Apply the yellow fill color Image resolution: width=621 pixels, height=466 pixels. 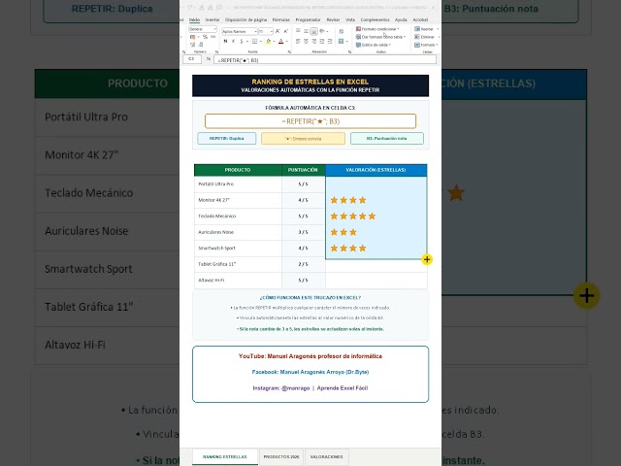[x=268, y=41]
